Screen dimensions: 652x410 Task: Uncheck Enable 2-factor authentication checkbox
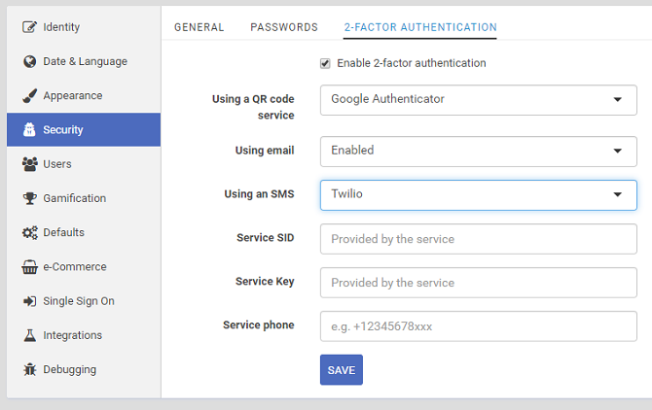[325, 63]
